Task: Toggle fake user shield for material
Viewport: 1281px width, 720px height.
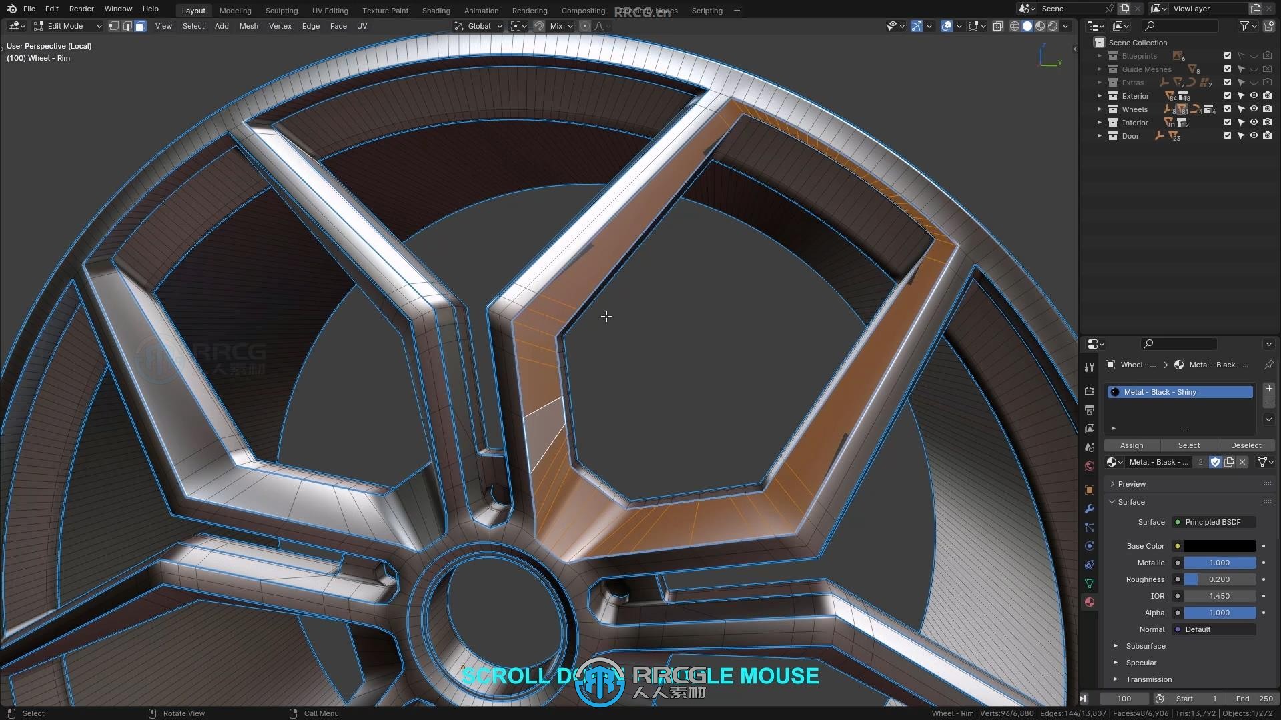Action: point(1215,462)
